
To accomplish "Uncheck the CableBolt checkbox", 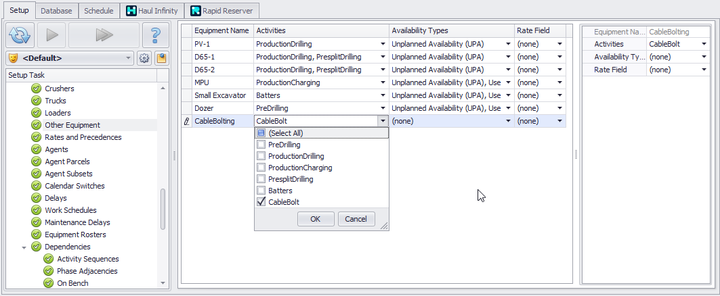I will (261, 202).
